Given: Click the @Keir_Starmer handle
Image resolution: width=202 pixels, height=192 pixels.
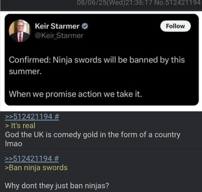Looking at the screenshot, I should click(59, 36).
